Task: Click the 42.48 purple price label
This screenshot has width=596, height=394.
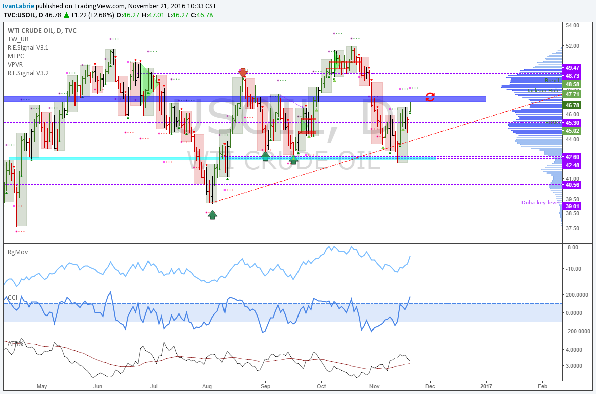Action: coord(572,165)
